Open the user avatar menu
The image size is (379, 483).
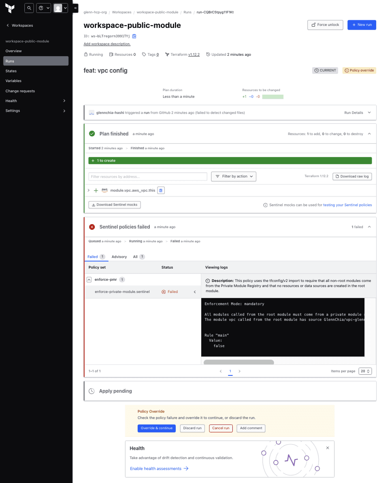(60, 8)
